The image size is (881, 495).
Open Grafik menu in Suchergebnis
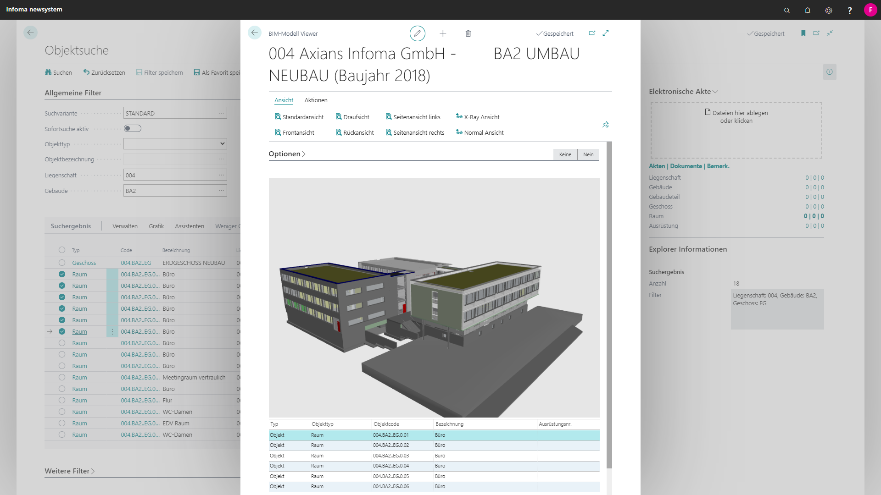tap(156, 226)
